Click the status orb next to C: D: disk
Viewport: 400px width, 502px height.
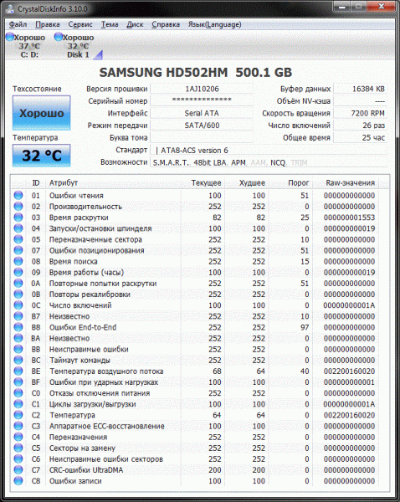coord(10,37)
